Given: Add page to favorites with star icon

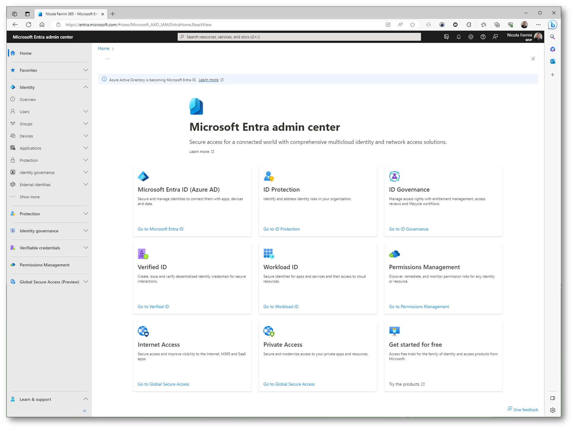Looking at the screenshot, I should (x=412, y=25).
